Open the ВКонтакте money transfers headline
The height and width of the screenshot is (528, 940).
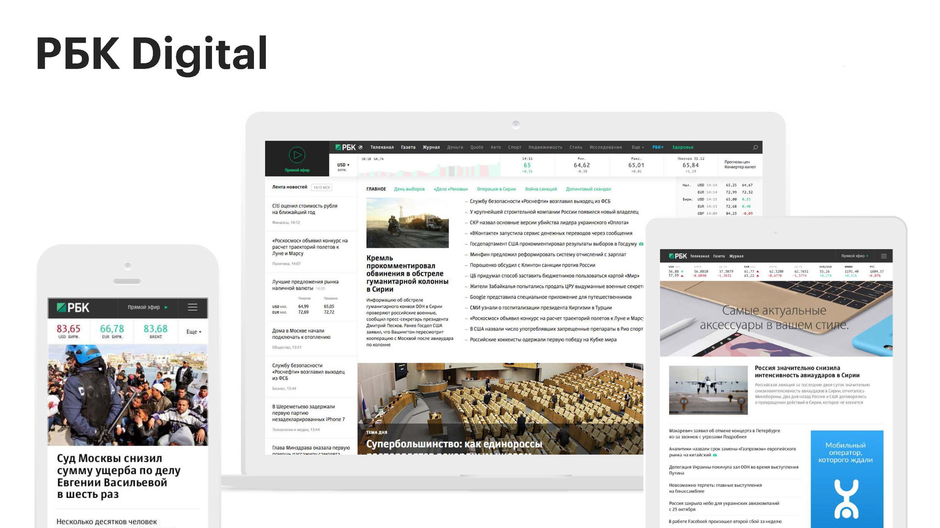point(551,233)
